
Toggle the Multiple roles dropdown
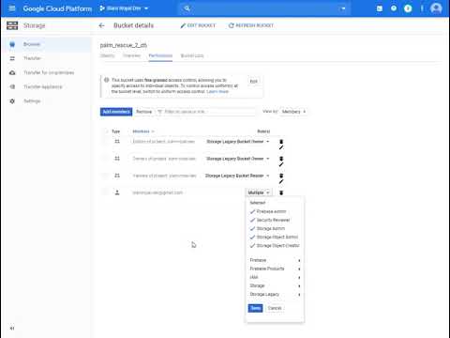259,192
